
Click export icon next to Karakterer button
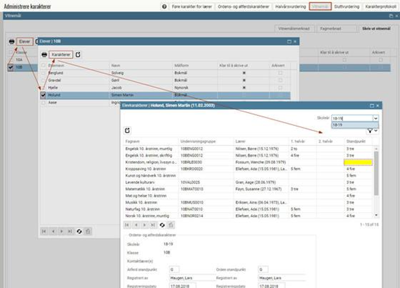click(78, 54)
